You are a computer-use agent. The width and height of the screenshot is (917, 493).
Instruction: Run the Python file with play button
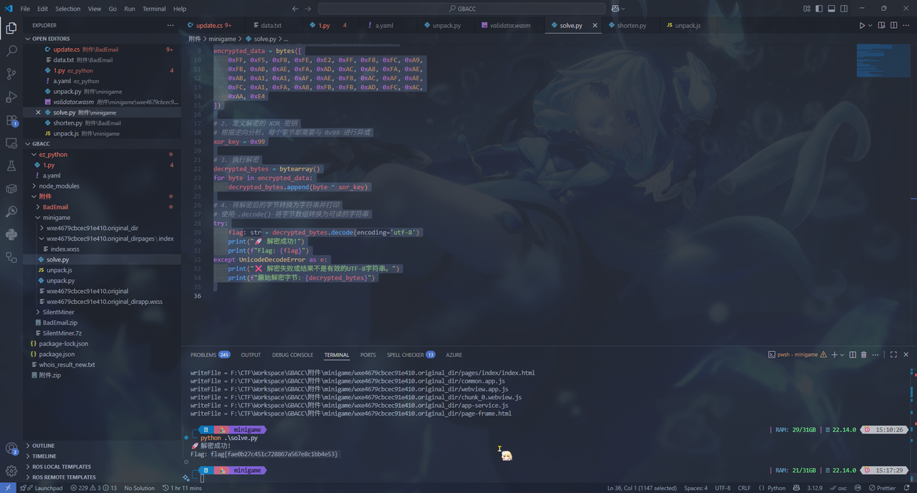[x=862, y=26]
